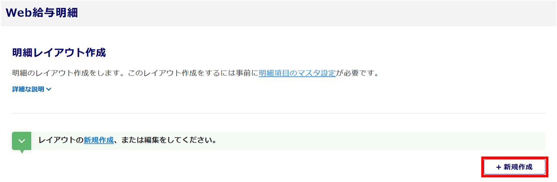Click the が必要です text after the master link
Image resolution: width=557 pixels, height=182 pixels.
coord(357,73)
